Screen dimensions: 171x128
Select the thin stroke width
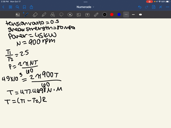pos(126,15)
